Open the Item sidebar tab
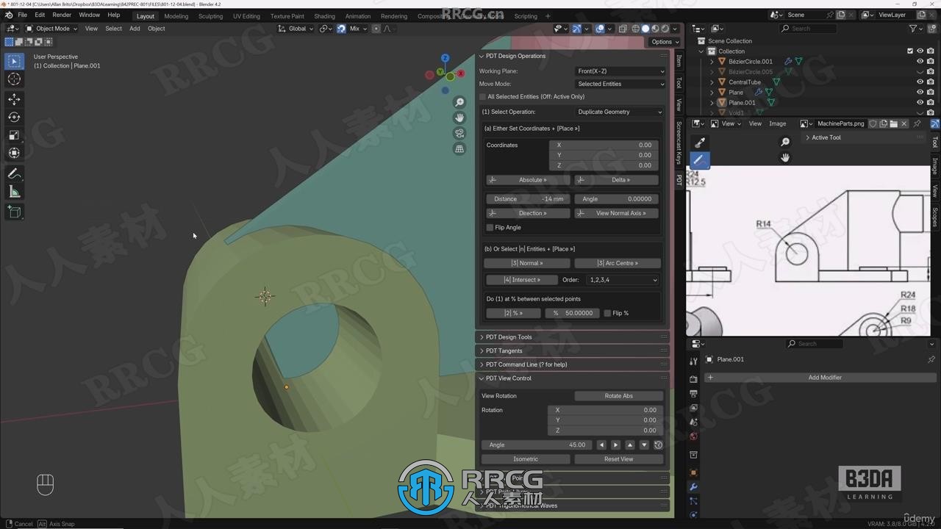 (x=679, y=61)
